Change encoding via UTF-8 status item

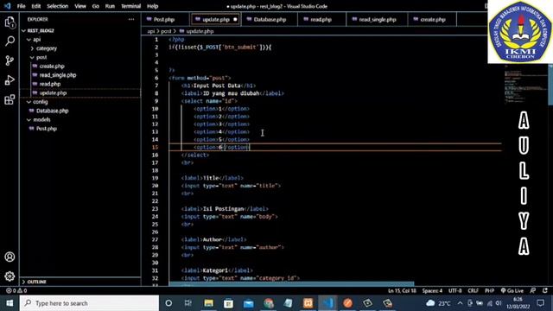[454, 290]
